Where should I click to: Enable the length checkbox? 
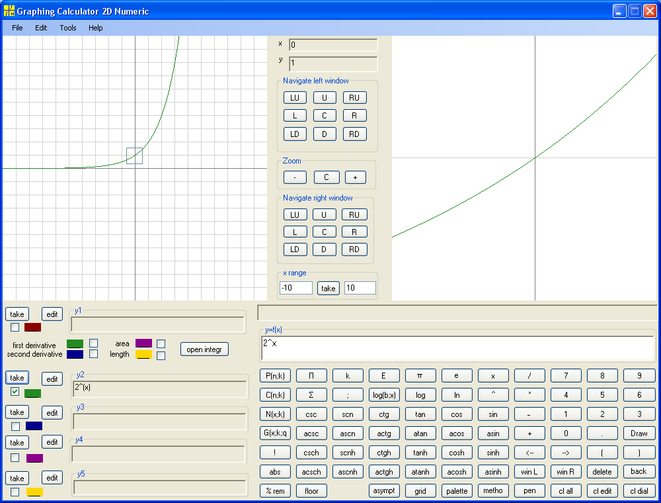tap(161, 355)
